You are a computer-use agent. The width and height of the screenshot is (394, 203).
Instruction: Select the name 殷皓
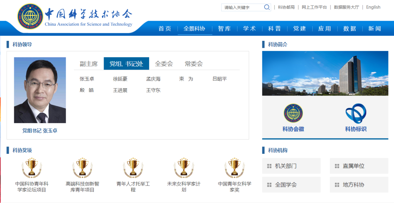coord(87,90)
